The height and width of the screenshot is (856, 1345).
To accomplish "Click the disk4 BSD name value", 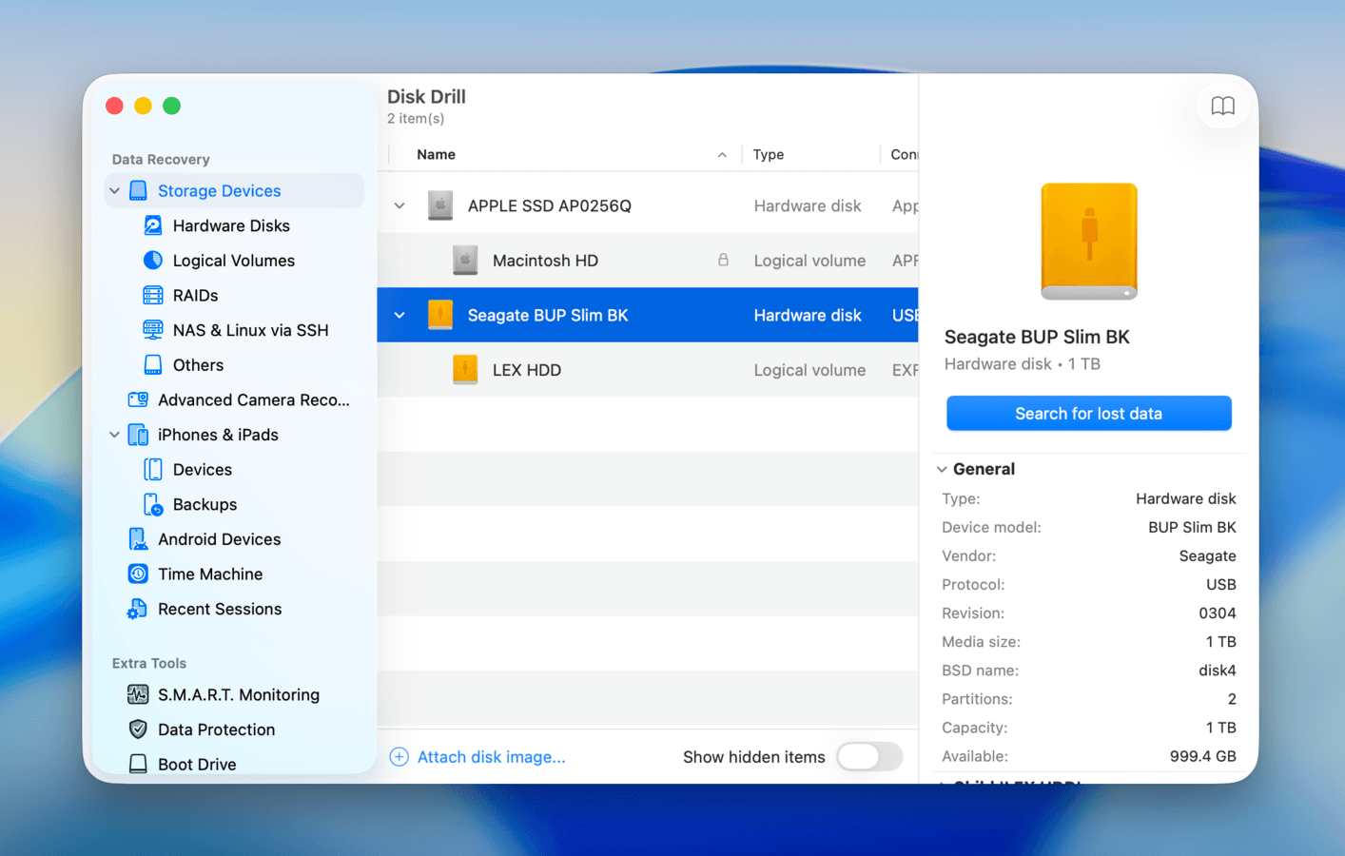I will [x=1218, y=671].
